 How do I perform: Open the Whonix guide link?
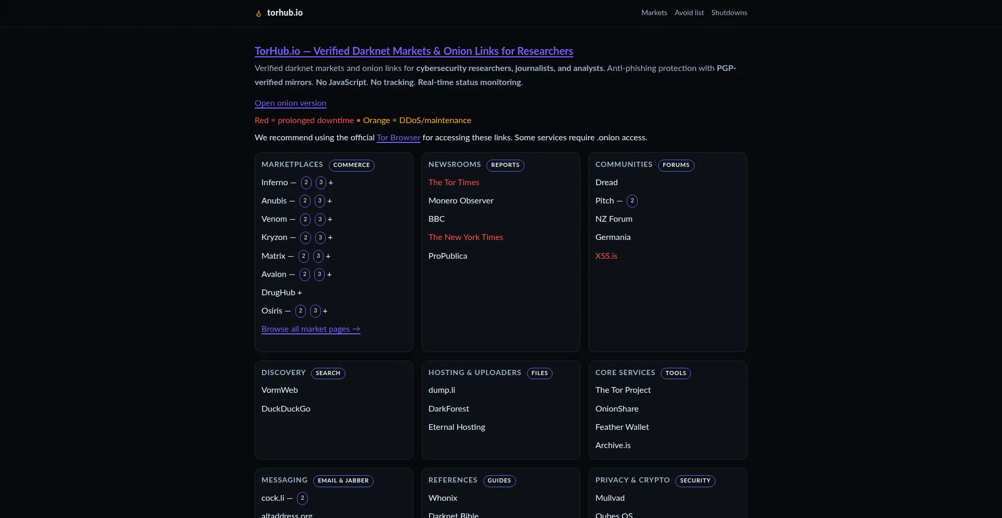443,498
